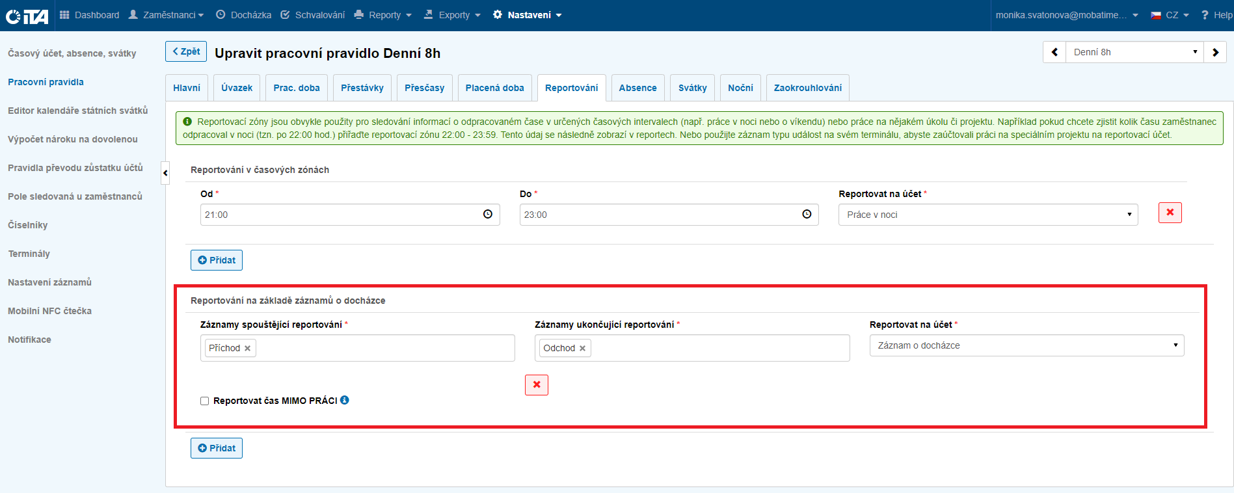Enable Reportovat čas MIMO PRÁCI checkbox
The width and height of the screenshot is (1234, 493).
[205, 401]
